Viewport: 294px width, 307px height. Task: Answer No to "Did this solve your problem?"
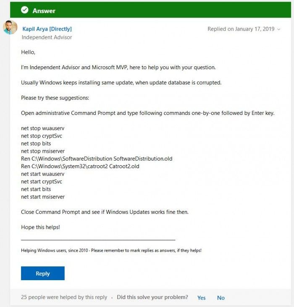pos(221,298)
